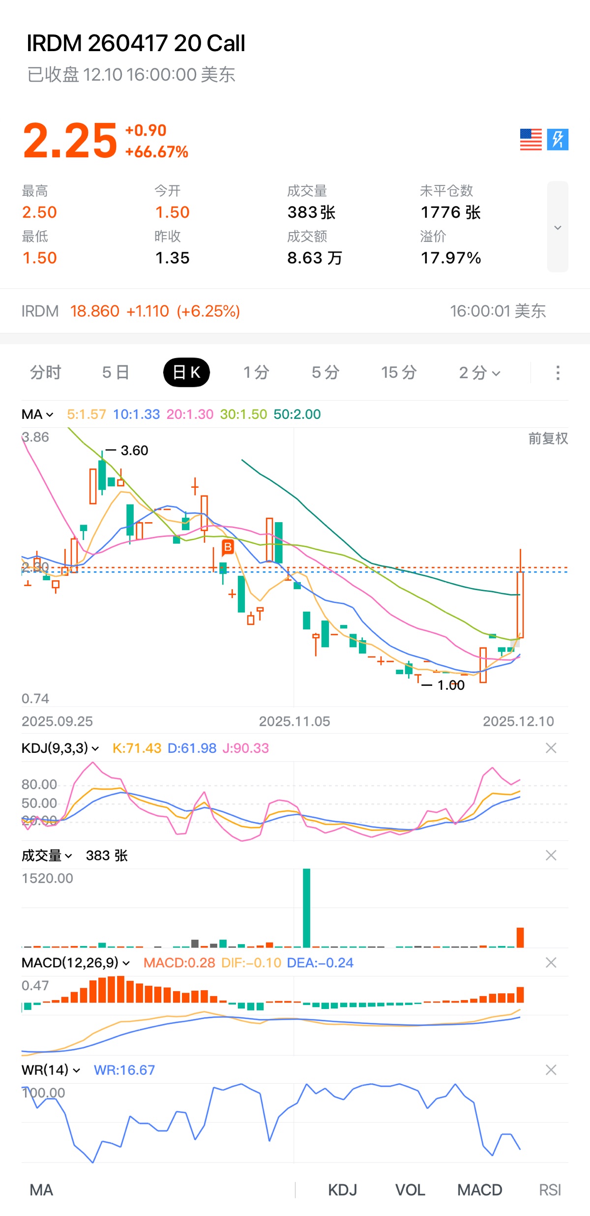
Task: Close the volume indicator panel
Action: click(551, 856)
